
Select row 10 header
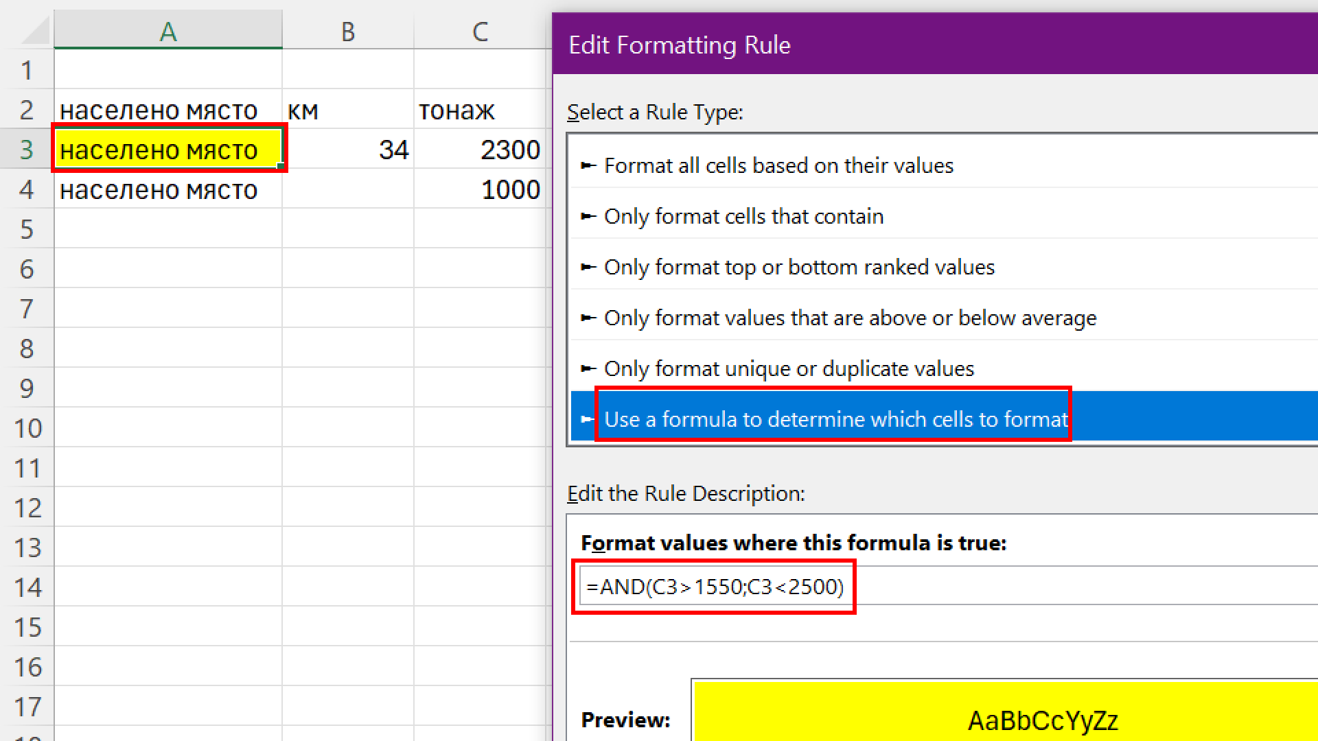click(27, 428)
